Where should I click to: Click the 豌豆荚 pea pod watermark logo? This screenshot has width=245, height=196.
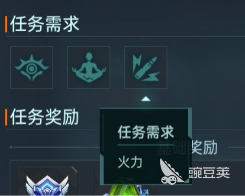pyautogui.click(x=172, y=172)
